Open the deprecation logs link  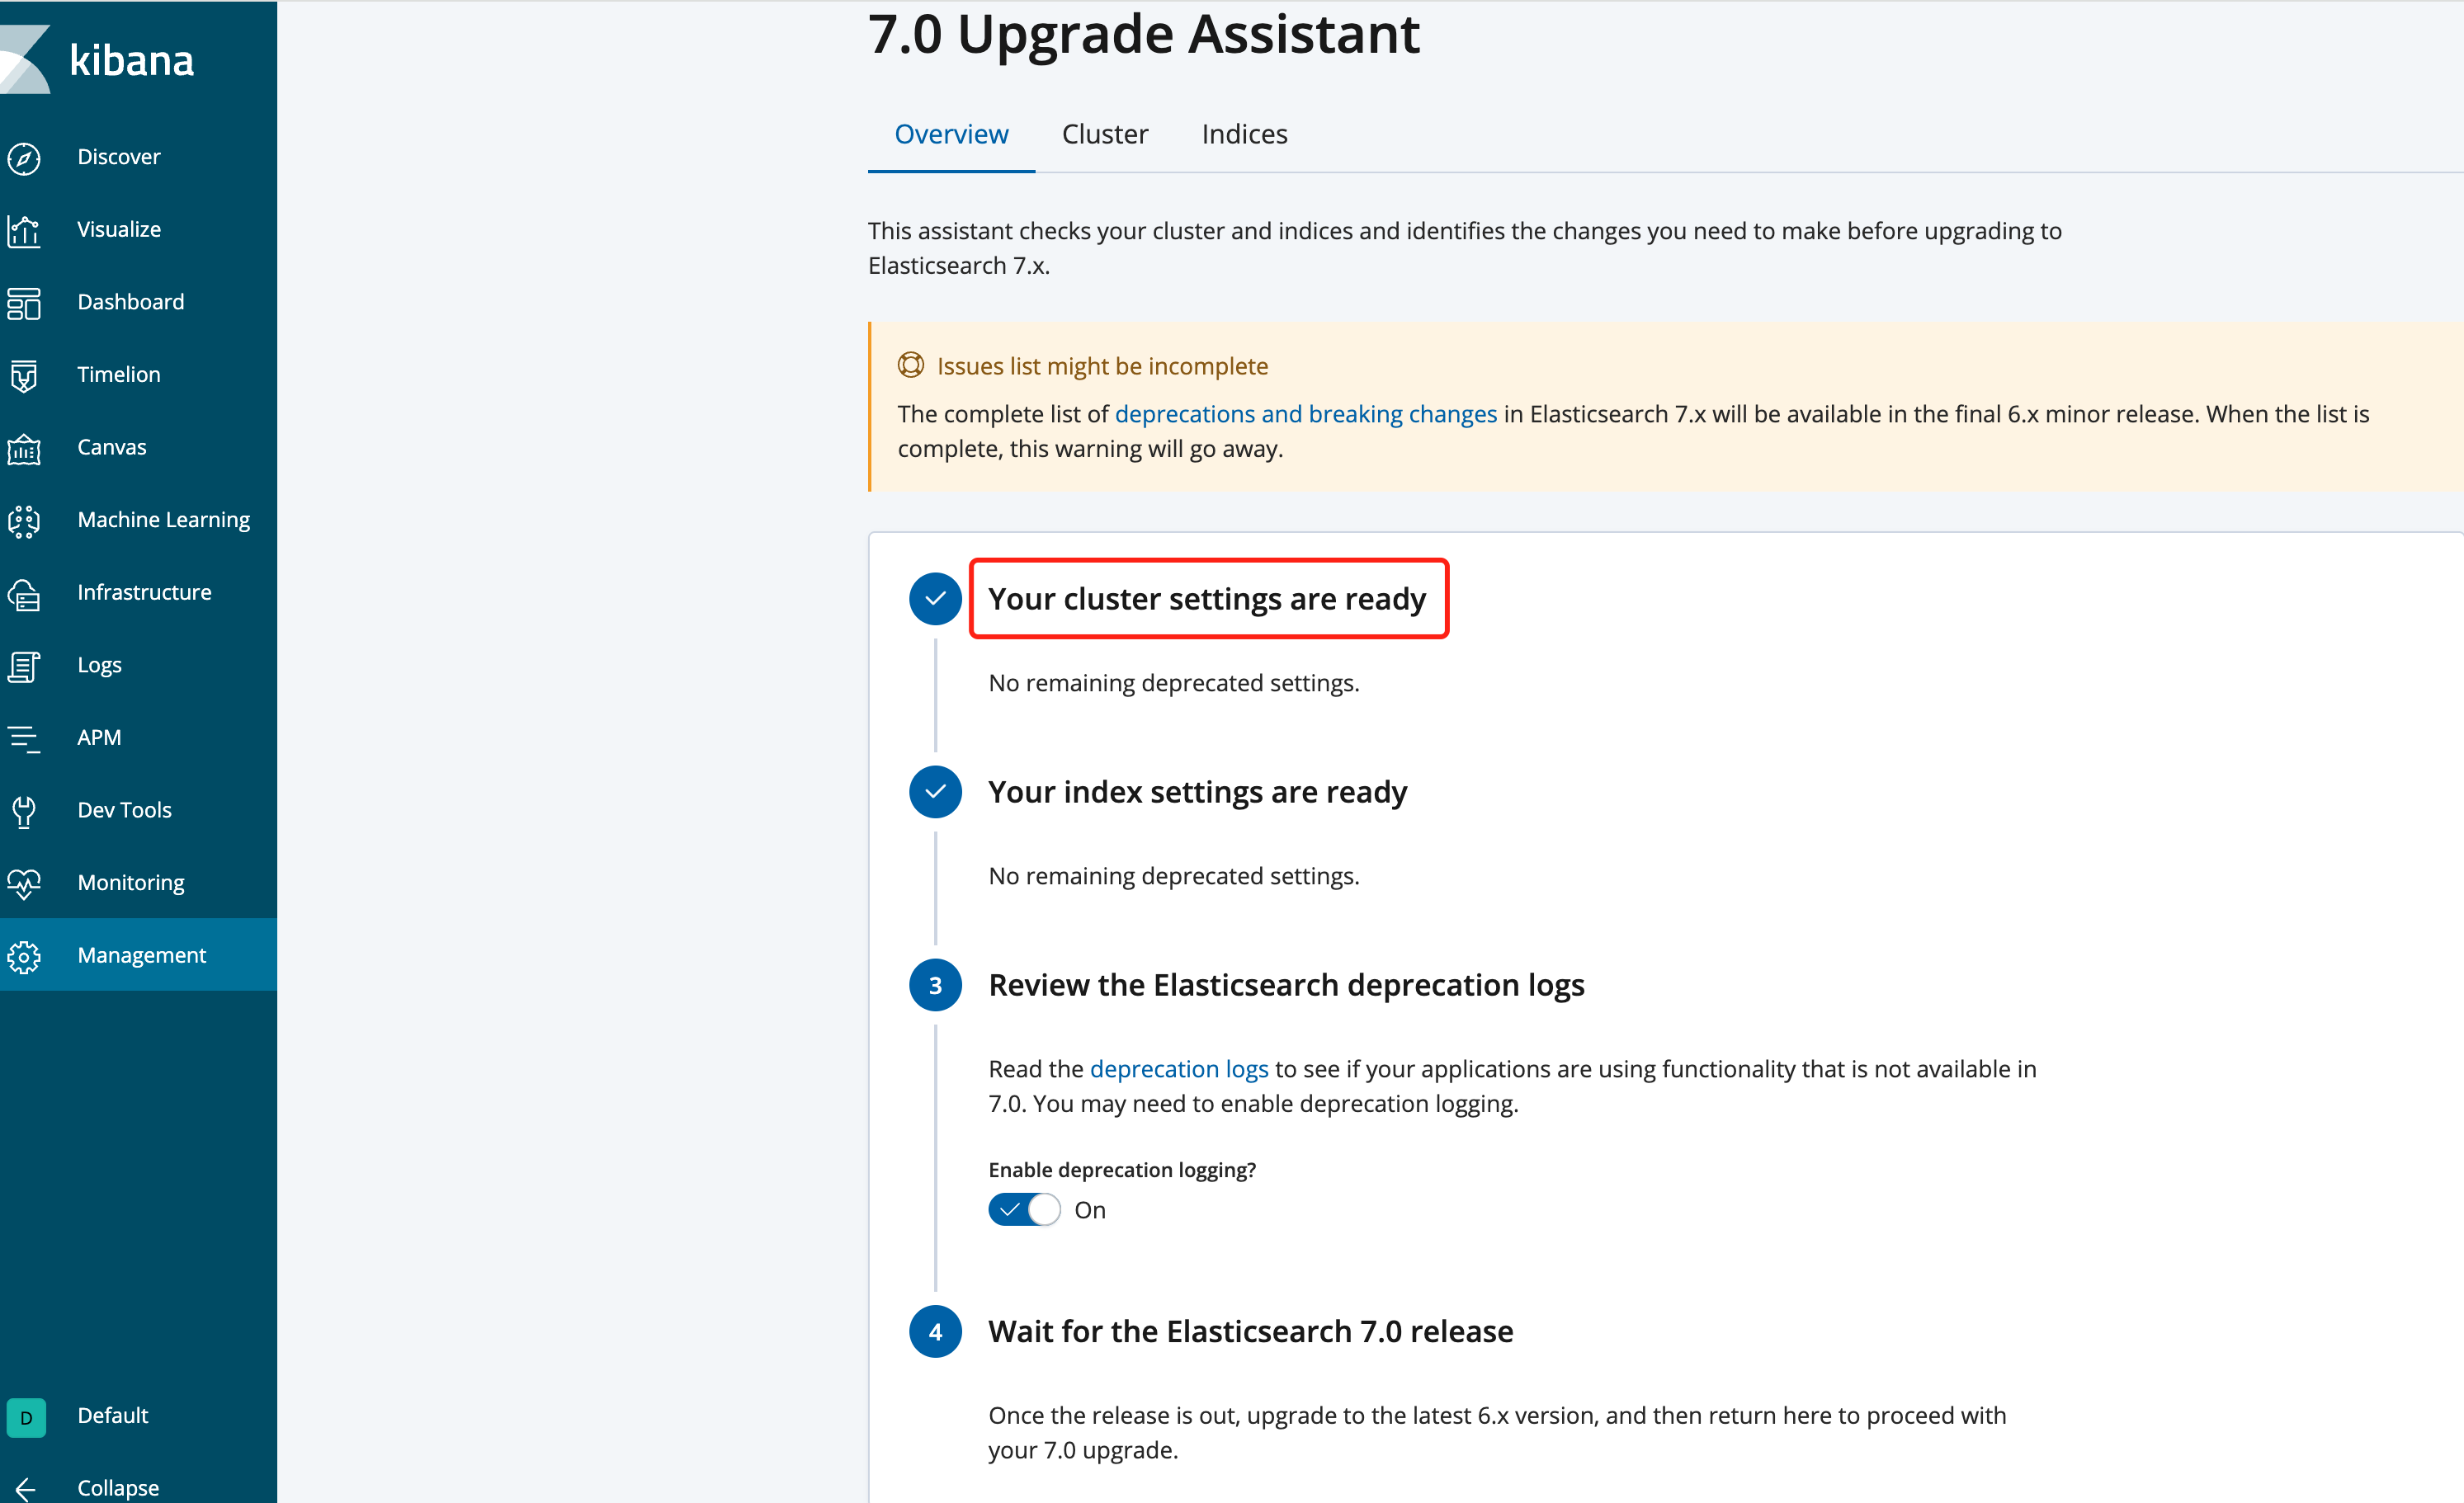(x=1178, y=1068)
